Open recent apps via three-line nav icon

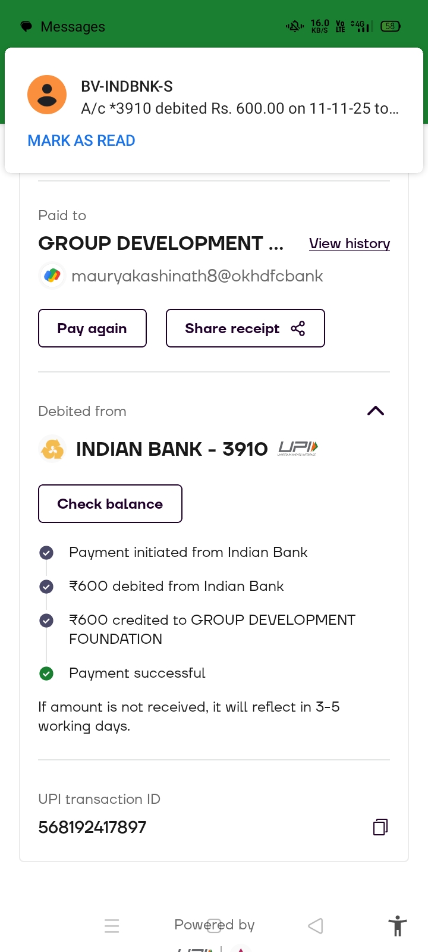click(x=112, y=926)
